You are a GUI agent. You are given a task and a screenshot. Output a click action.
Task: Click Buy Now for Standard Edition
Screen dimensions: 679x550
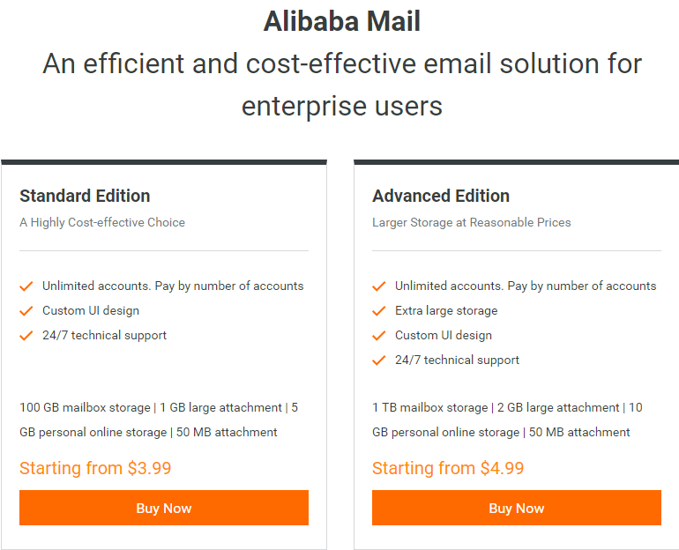164,508
